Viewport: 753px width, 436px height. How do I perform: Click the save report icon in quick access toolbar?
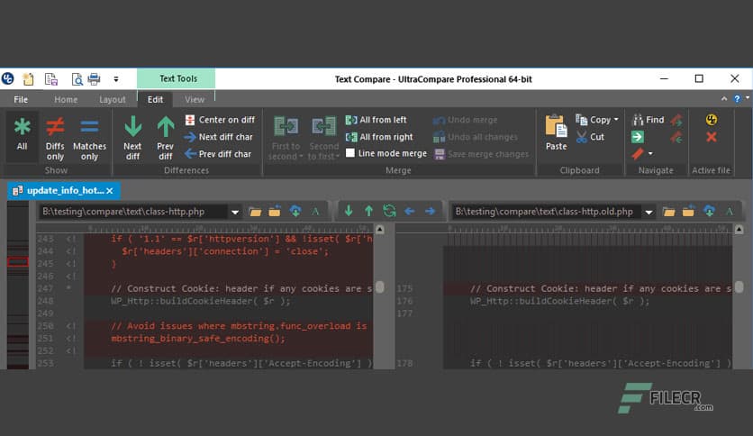[x=51, y=78]
